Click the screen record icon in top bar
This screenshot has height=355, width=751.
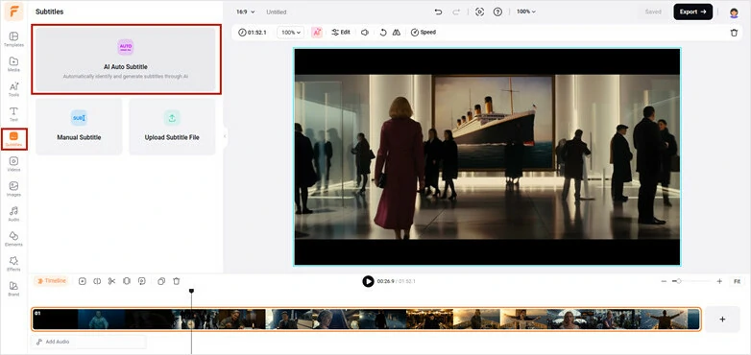[x=479, y=12]
